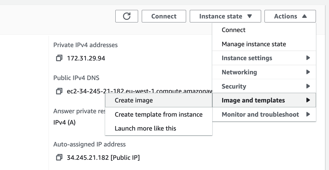Image resolution: width=329 pixels, height=170 pixels.
Task: Select Launch more like this
Action: point(145,129)
